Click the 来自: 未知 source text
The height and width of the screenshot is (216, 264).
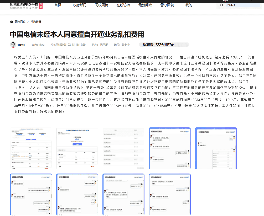pyautogui.click(x=38, y=45)
